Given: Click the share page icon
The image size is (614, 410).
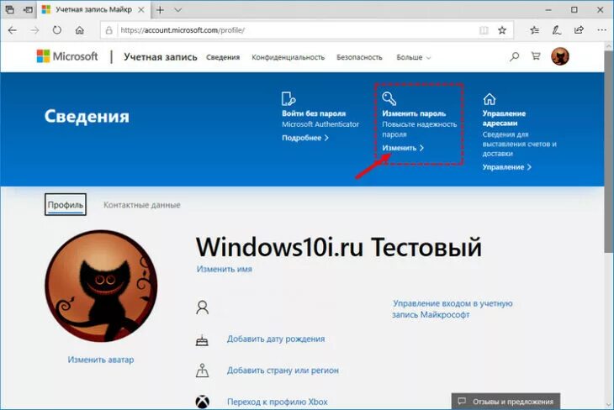Looking at the screenshot, I should [579, 30].
